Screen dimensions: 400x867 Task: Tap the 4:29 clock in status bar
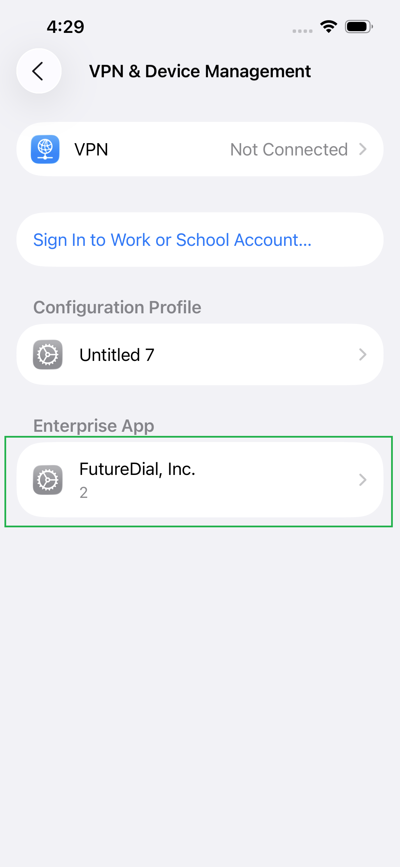pos(65,27)
